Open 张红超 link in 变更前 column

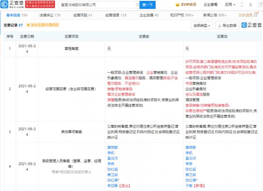pyautogui.click(x=113, y=169)
